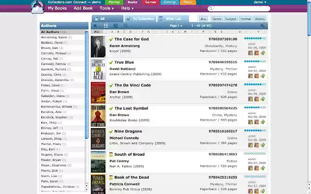Open the demo user dropdown

(x=260, y=2)
